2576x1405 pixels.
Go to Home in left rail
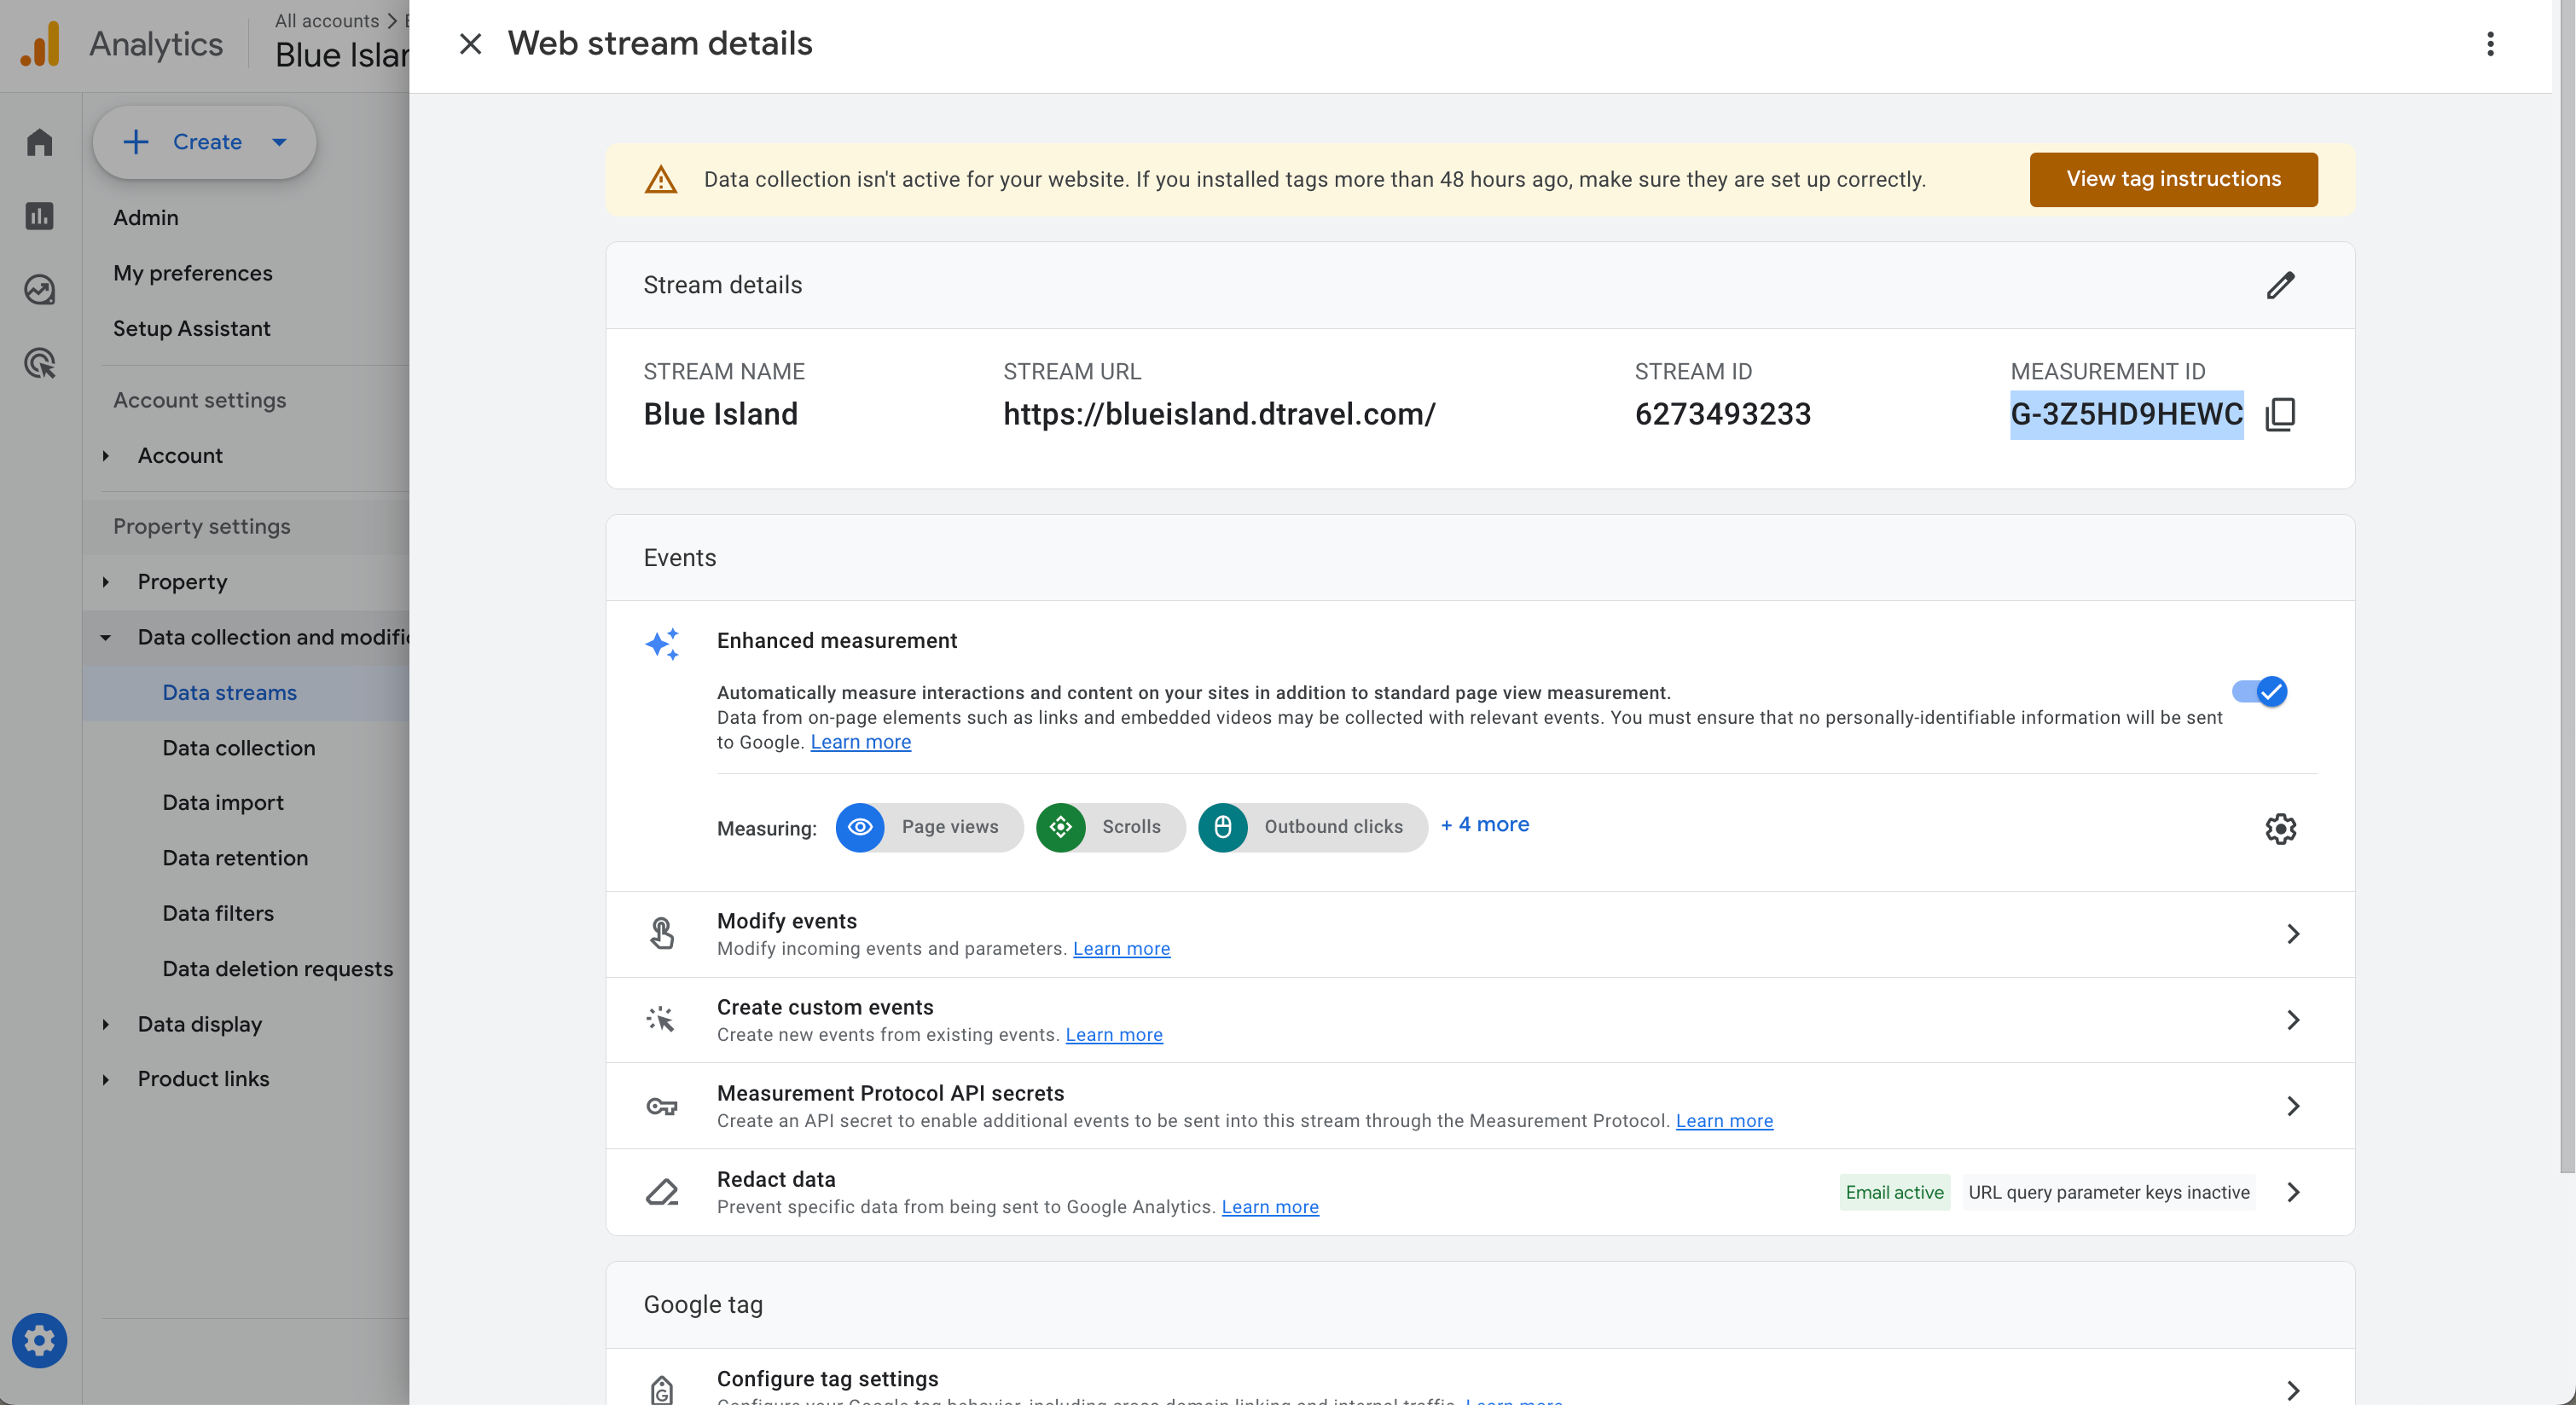pyautogui.click(x=40, y=142)
